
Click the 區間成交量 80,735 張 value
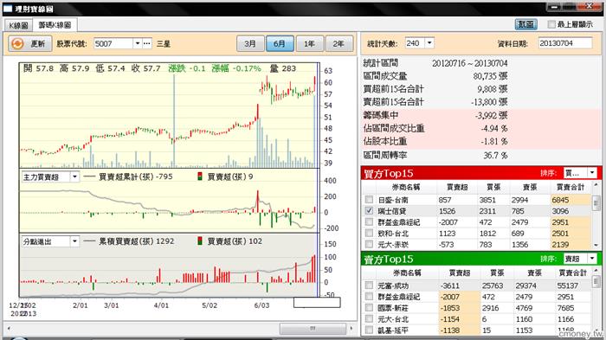pos(491,76)
